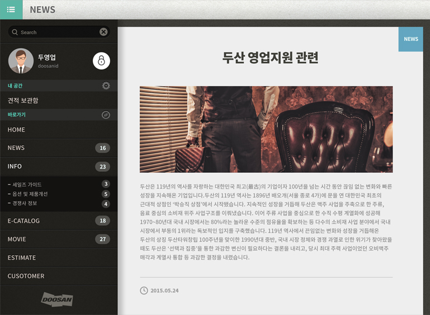Screen dimensions: 430x315
Task: Click user id doosanid
Action: click(48, 66)
